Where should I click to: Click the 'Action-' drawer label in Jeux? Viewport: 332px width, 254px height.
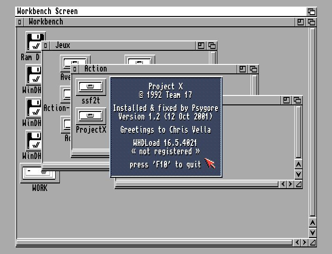tap(57, 108)
